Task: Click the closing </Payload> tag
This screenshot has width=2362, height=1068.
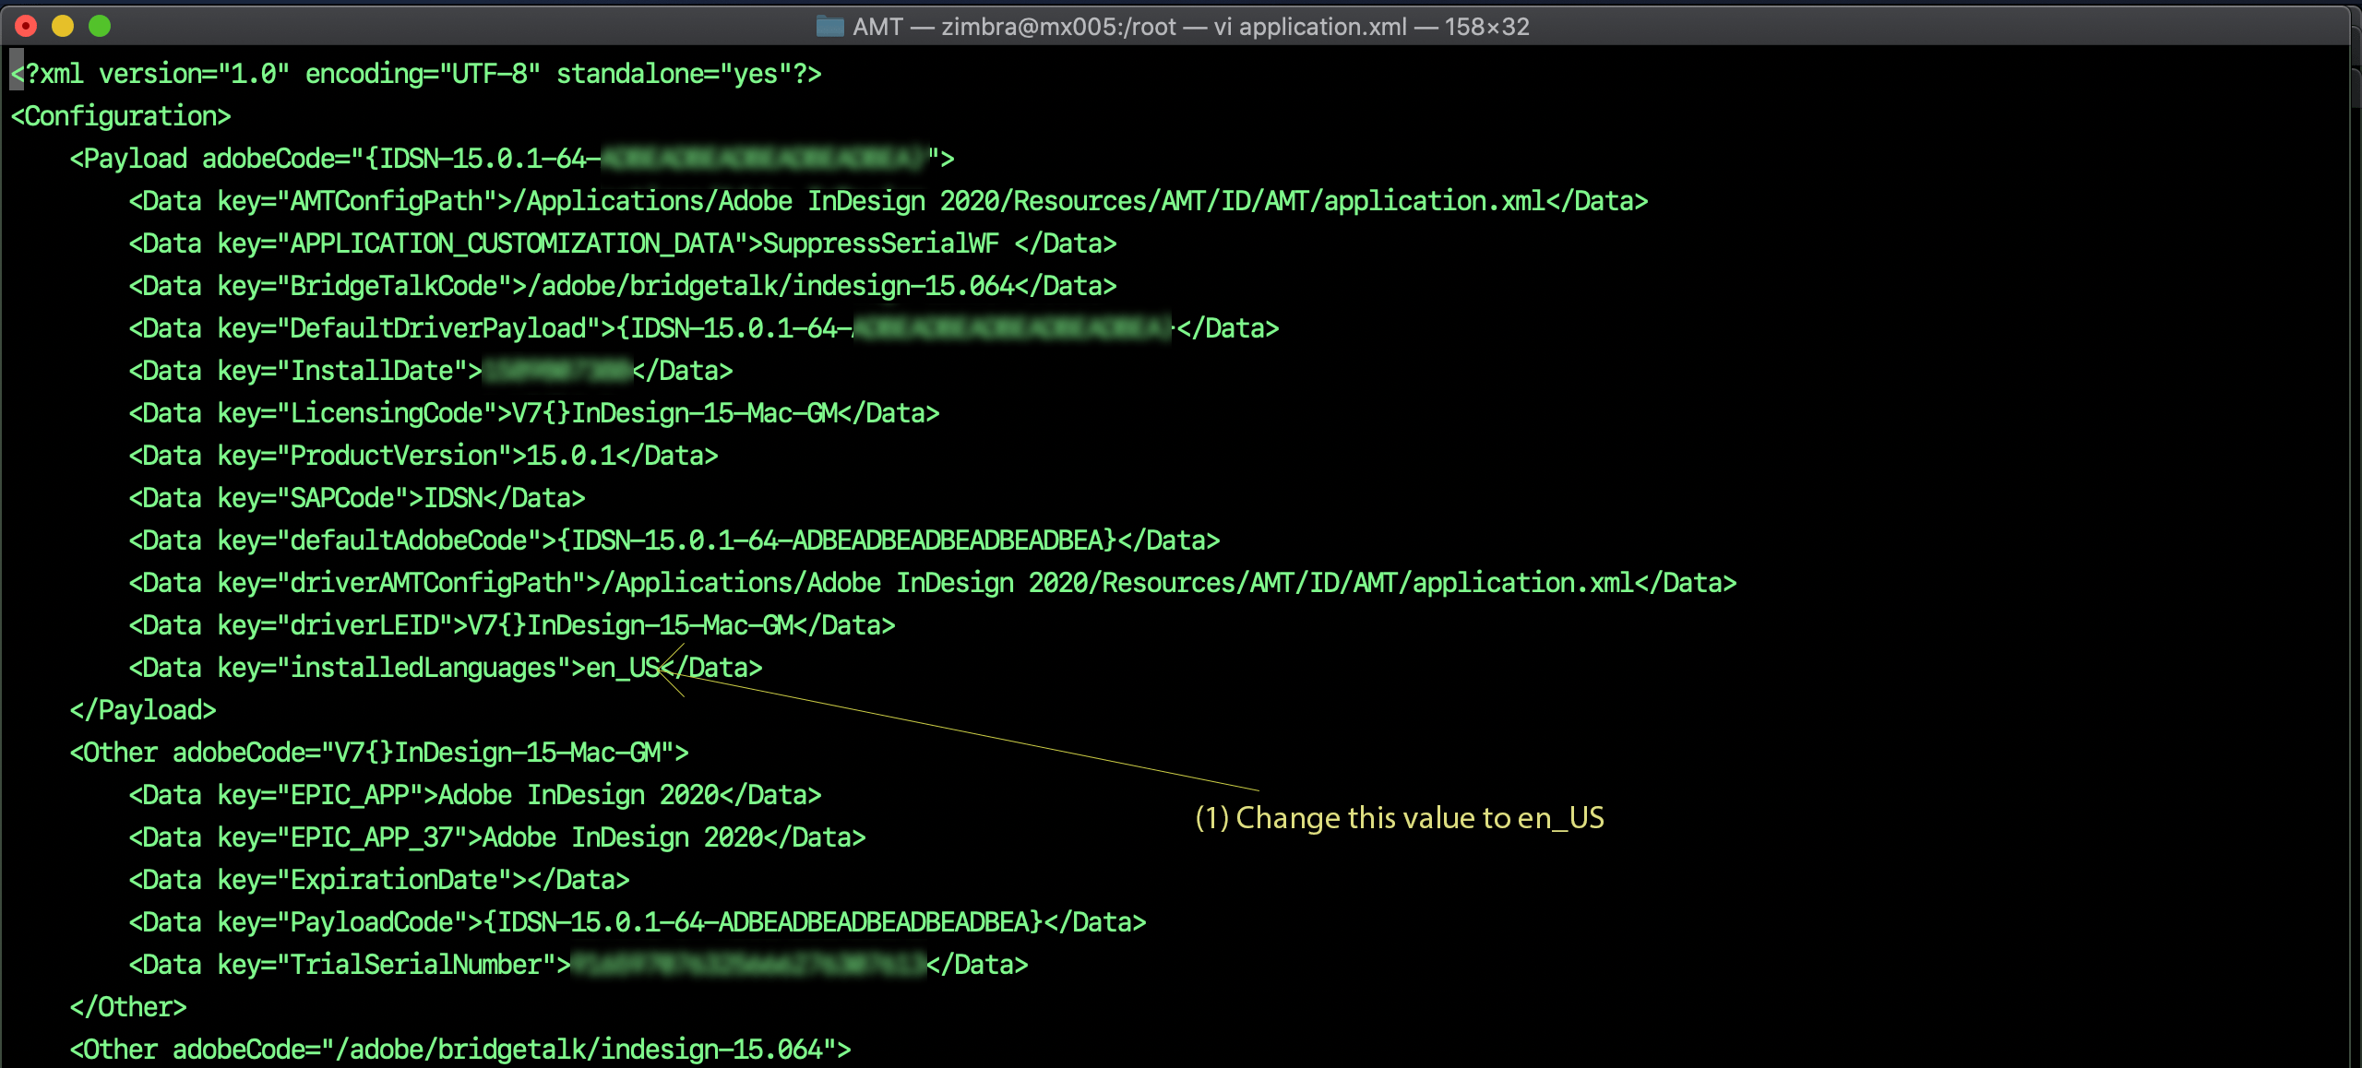Action: (143, 710)
